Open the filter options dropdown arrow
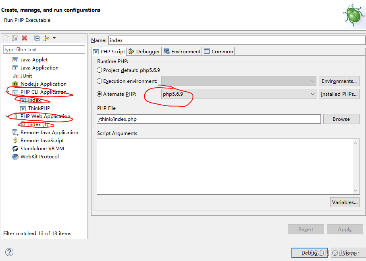 tap(54, 38)
